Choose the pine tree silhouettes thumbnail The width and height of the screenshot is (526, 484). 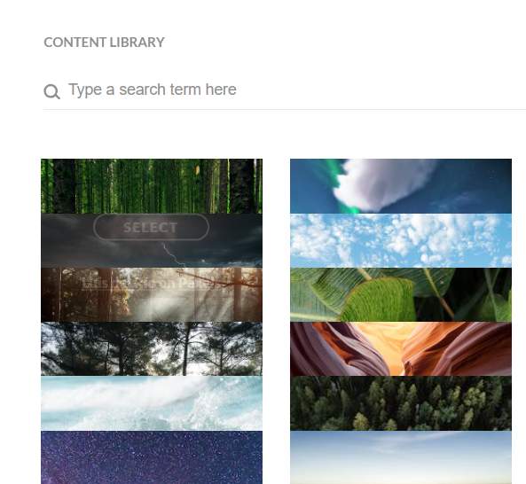[152, 348]
